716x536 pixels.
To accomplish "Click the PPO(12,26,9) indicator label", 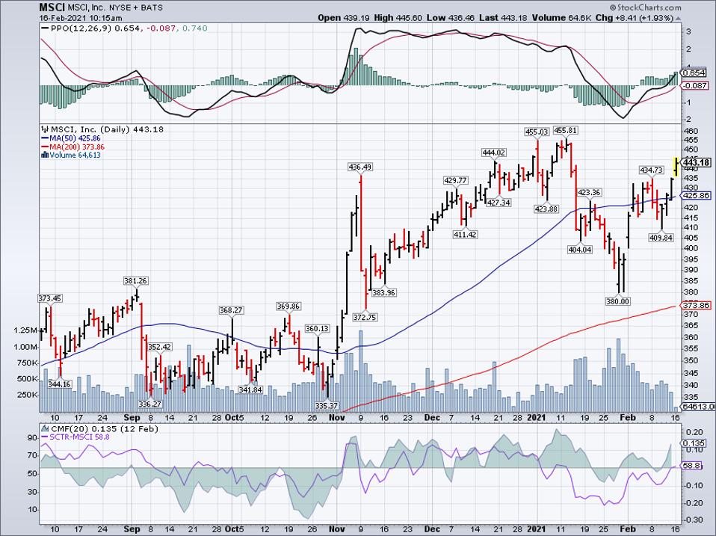I will (81, 28).
